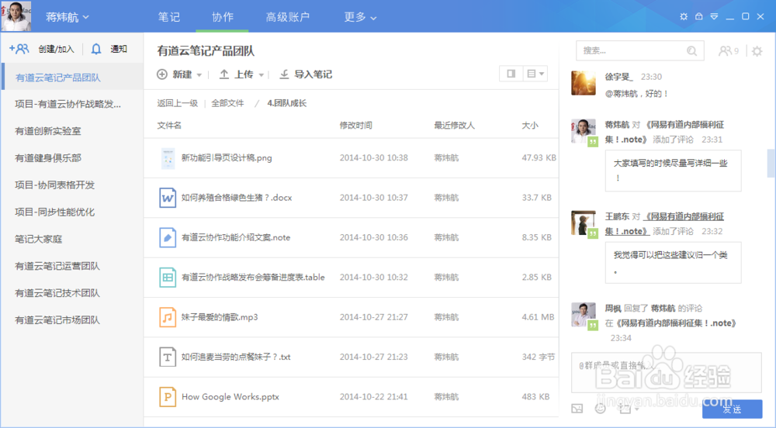Image resolution: width=776 pixels, height=428 pixels.
Task: Click 创建/加入 button text
Action: [56, 49]
